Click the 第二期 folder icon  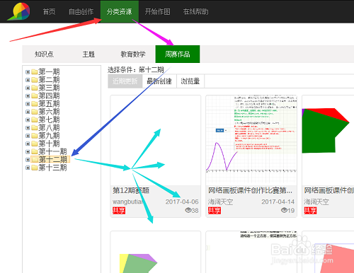(35, 80)
